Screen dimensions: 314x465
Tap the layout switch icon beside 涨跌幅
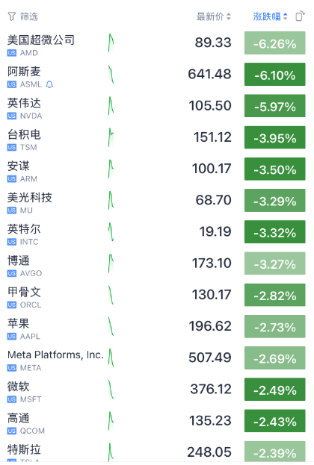click(300, 16)
